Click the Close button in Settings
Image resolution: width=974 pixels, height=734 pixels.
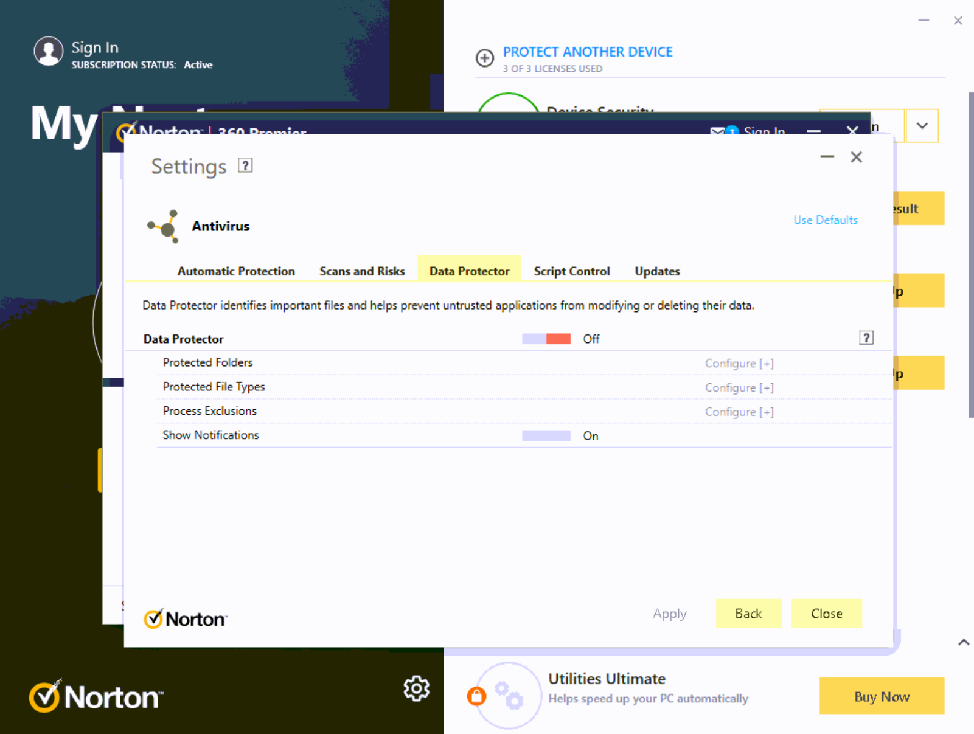coord(827,614)
